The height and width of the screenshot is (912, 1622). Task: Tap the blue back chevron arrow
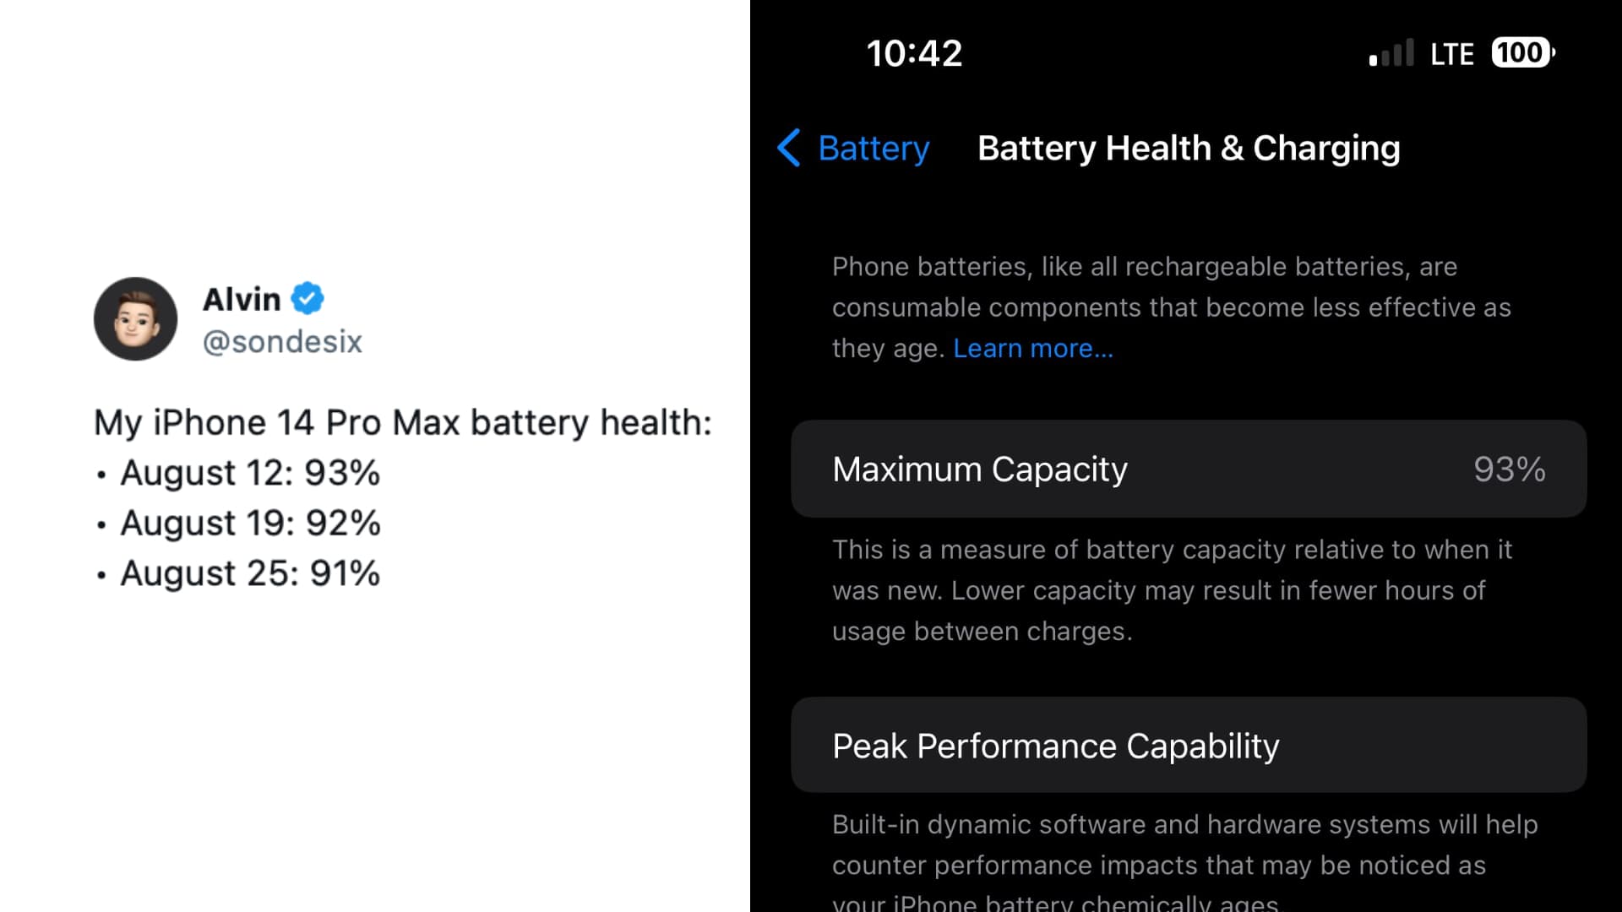788,148
